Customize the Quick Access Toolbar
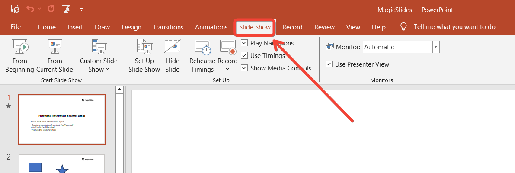This screenshot has height=173, width=515. pos(81,10)
